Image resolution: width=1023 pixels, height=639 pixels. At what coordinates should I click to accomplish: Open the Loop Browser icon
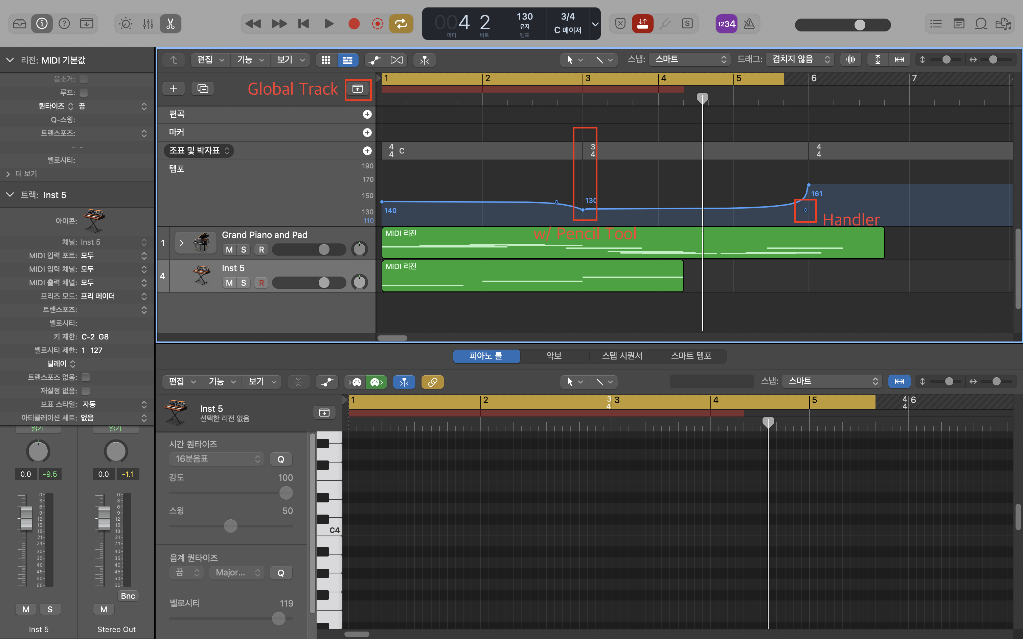tap(981, 24)
